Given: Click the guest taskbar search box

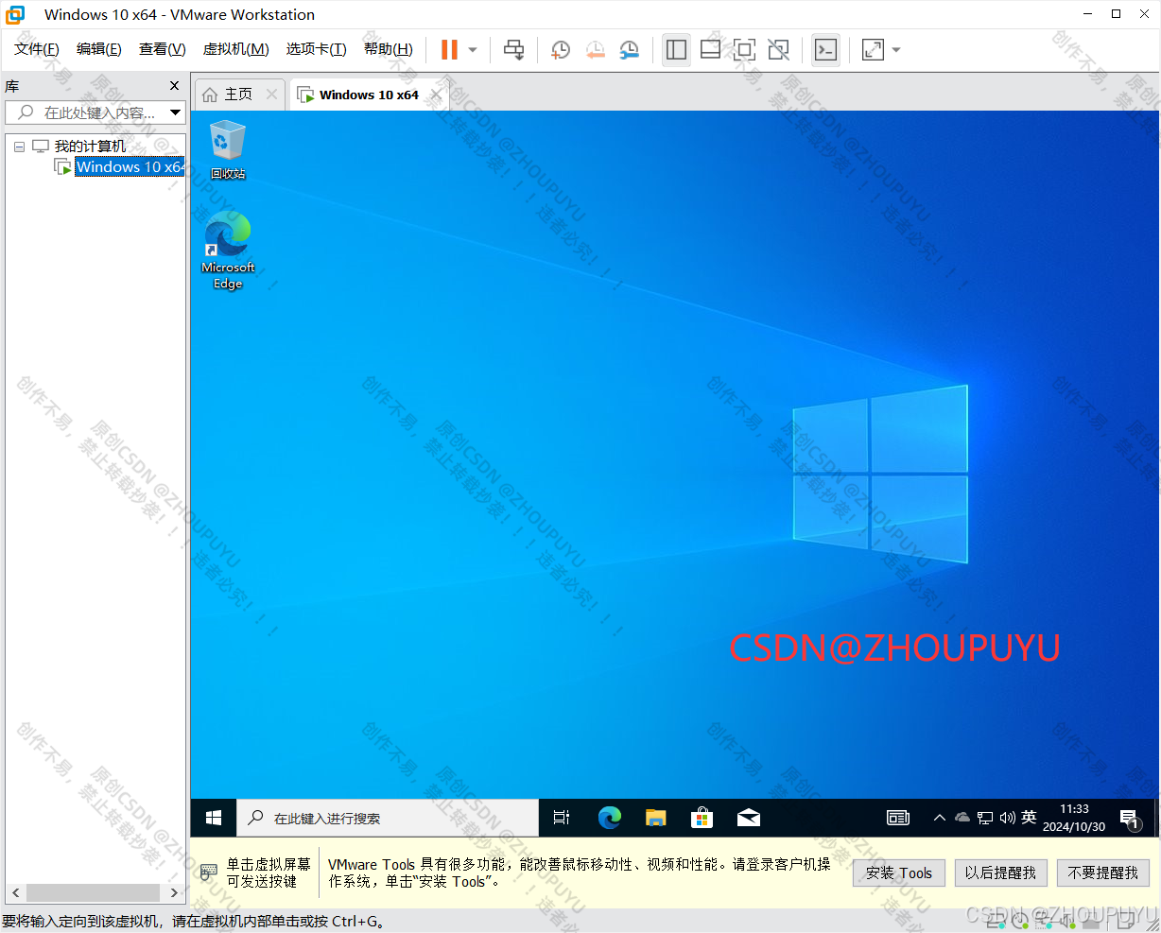Looking at the screenshot, I should (x=388, y=818).
